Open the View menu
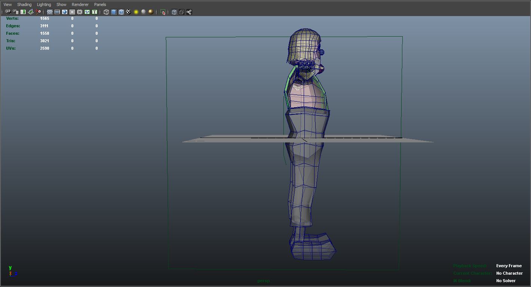The image size is (531, 287). click(x=7, y=4)
